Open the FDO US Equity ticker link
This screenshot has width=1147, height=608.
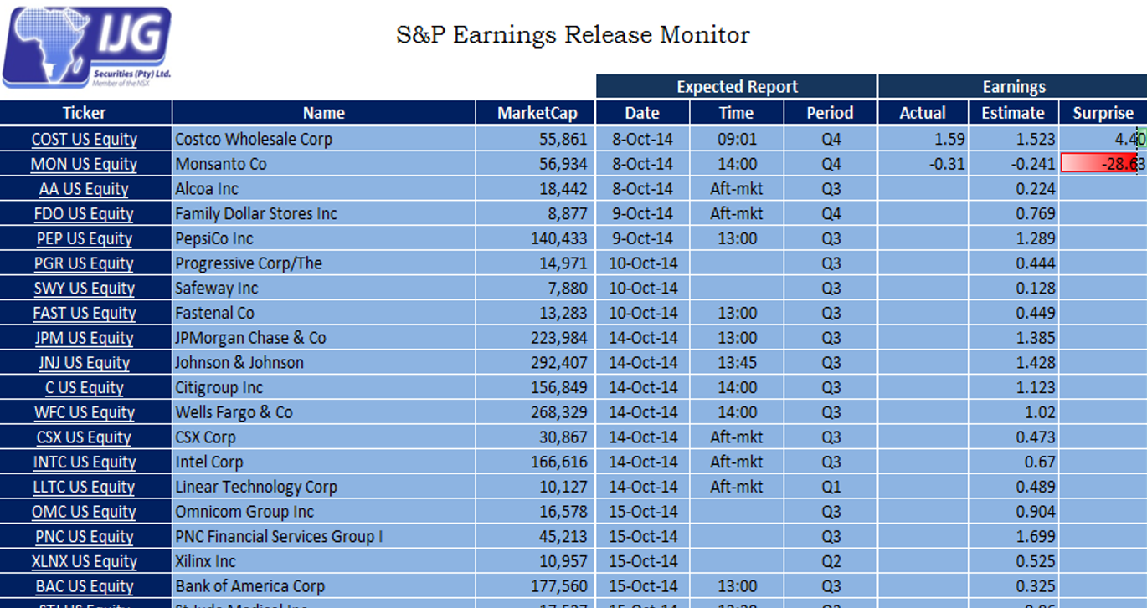click(85, 213)
